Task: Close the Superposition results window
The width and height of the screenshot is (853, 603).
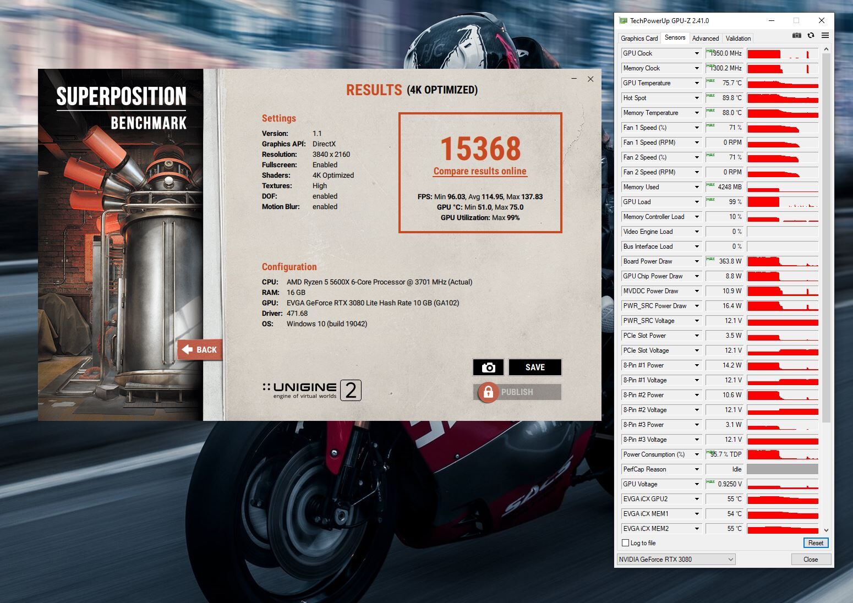Action: click(590, 79)
